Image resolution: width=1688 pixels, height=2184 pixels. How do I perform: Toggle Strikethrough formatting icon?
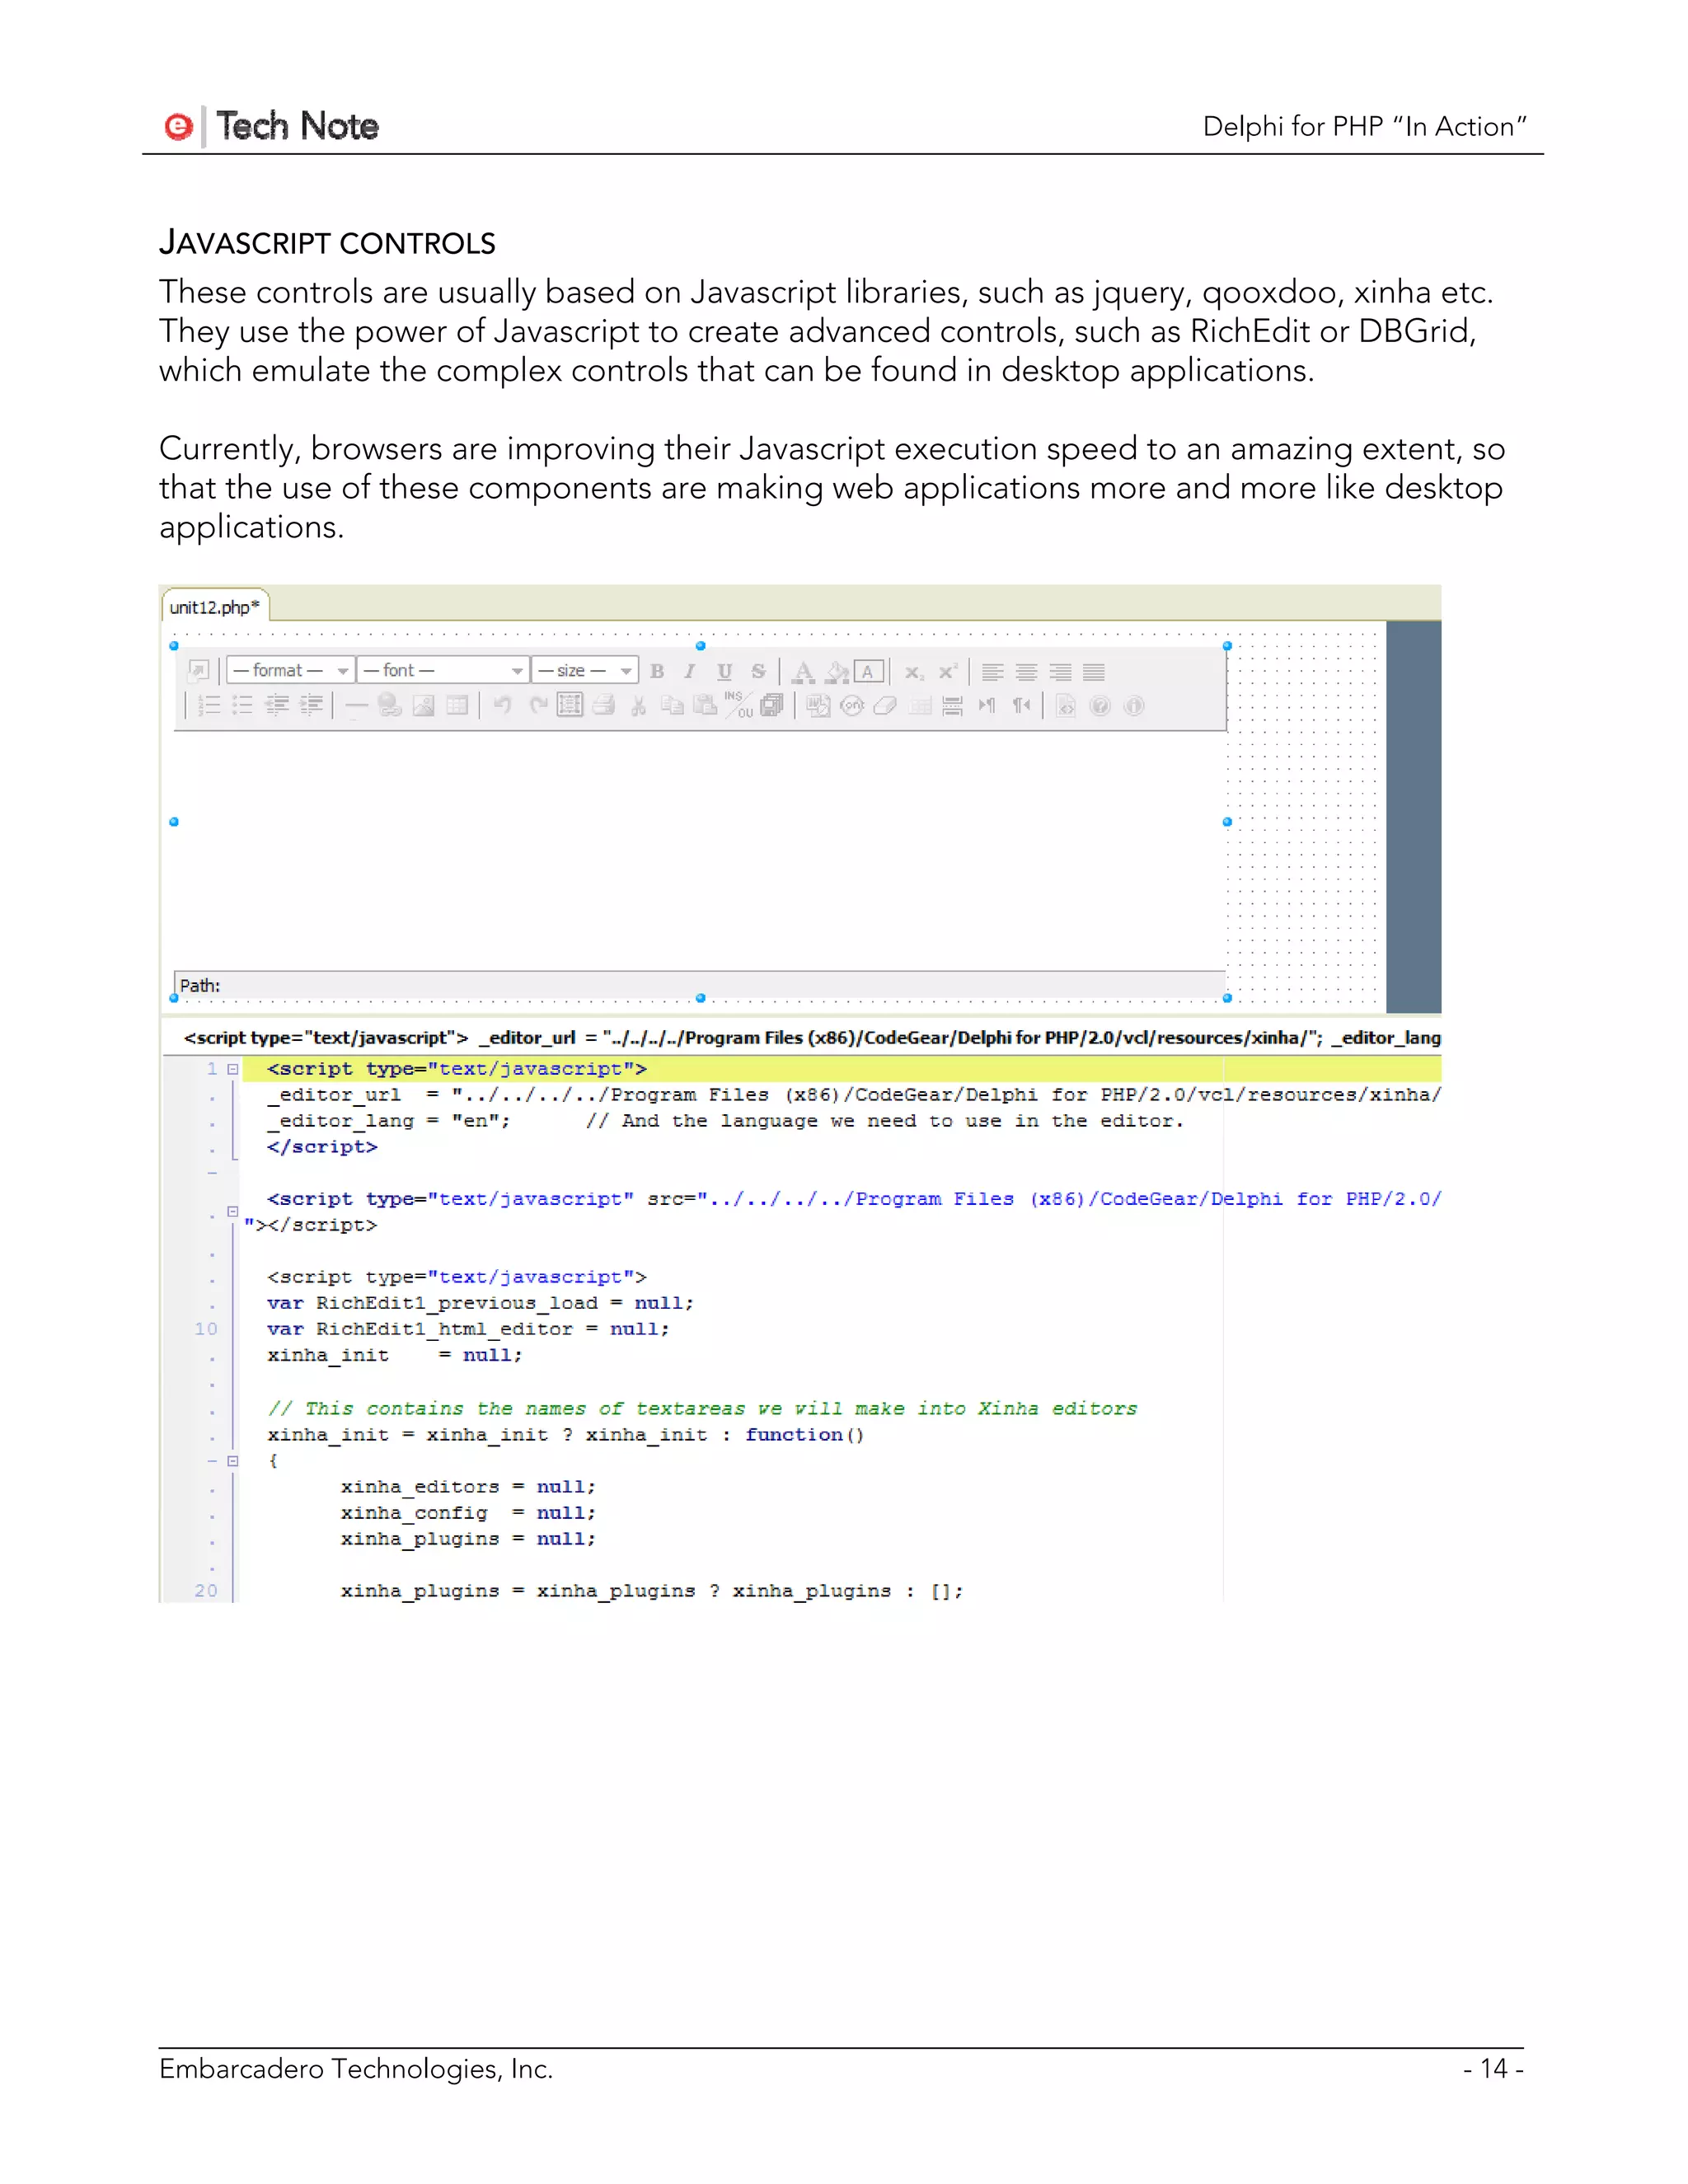tap(758, 671)
